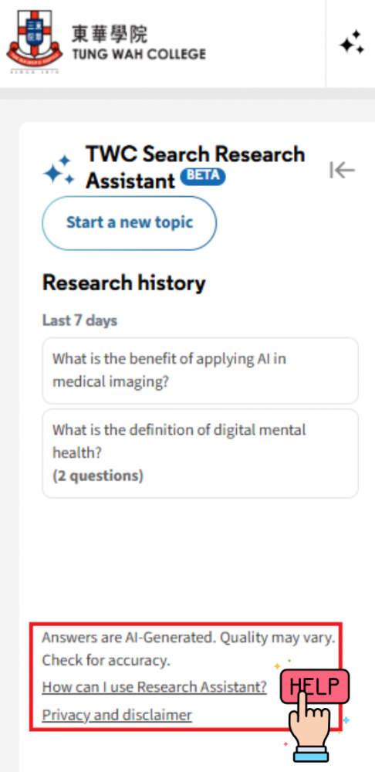Click the 'Answers are AI-Generated' notice text
The image size is (375, 772).
pos(188,638)
